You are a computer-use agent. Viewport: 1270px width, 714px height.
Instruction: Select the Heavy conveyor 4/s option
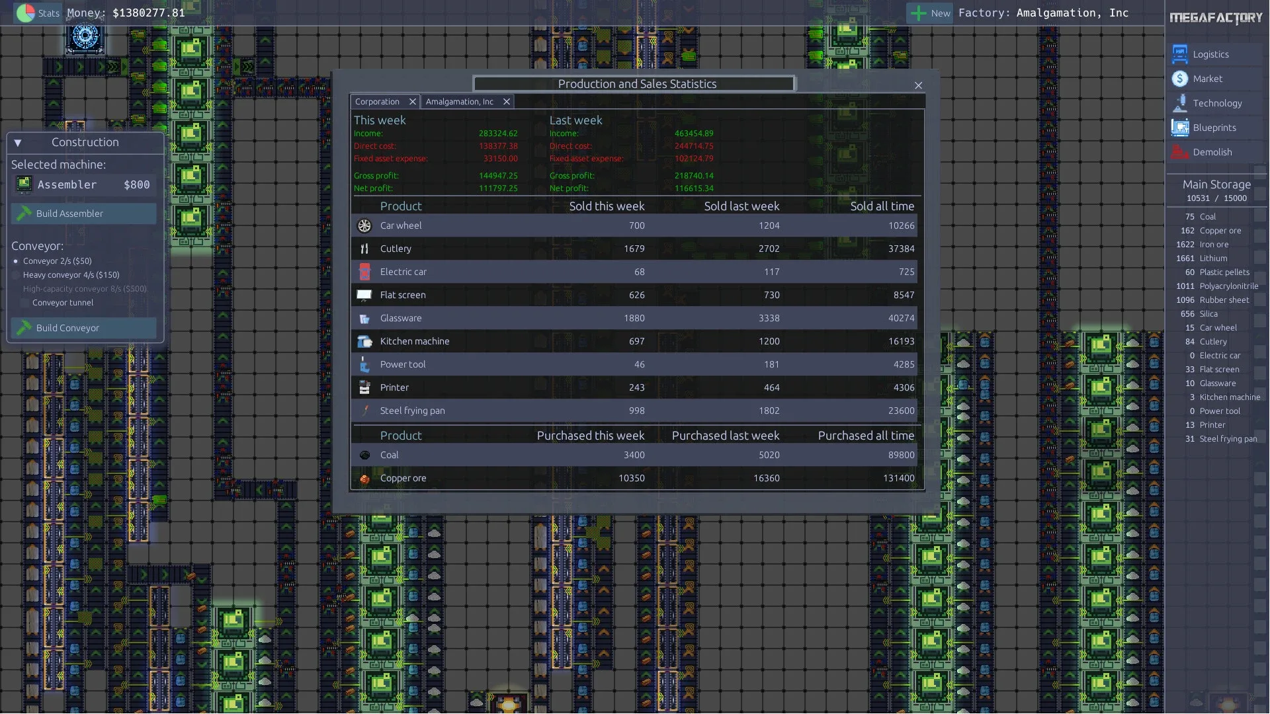pos(16,274)
